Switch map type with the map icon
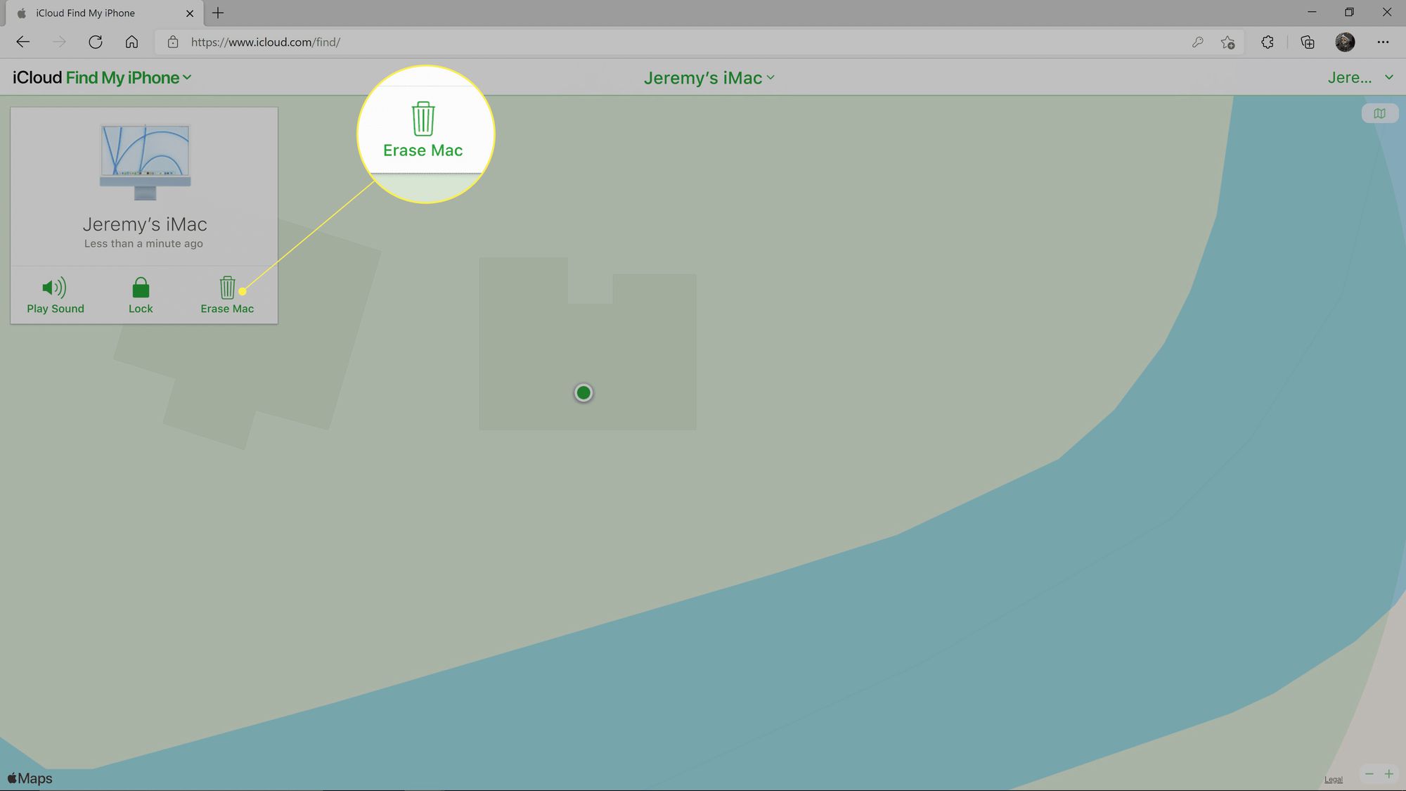Viewport: 1406px width, 791px height. pyautogui.click(x=1379, y=113)
